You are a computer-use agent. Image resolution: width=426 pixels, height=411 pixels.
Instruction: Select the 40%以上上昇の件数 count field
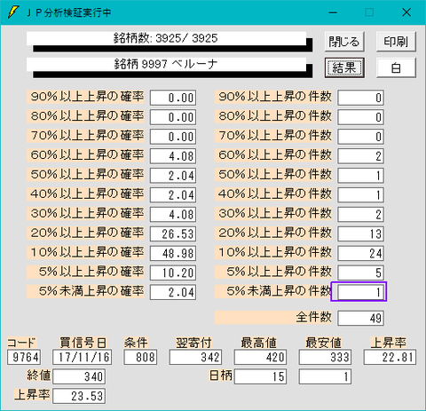coord(361,195)
